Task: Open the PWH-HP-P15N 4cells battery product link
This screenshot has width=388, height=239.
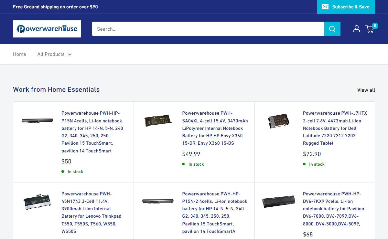Action: (x=92, y=132)
